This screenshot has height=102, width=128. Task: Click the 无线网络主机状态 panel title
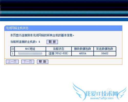click(x=17, y=28)
